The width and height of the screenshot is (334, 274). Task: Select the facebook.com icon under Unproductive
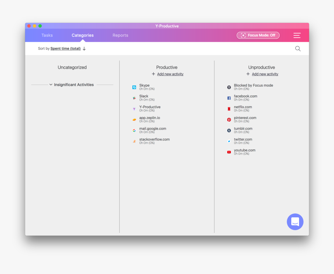(x=229, y=98)
